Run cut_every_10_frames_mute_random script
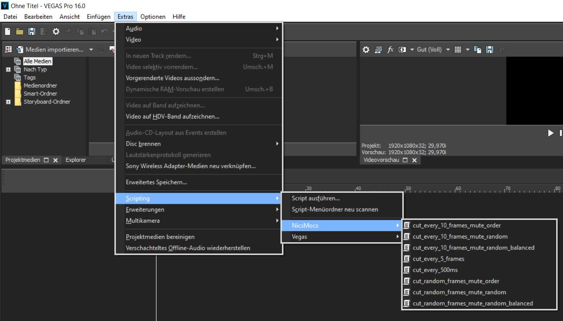This screenshot has height=321, width=563. [479, 237]
